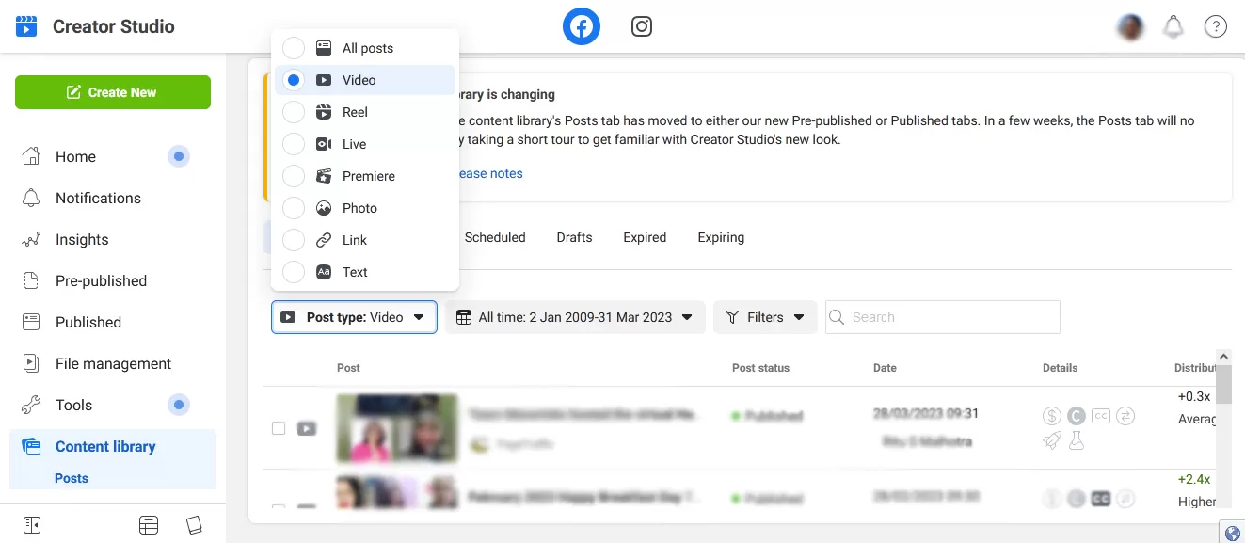Switch to the Scheduled tab

[495, 237]
